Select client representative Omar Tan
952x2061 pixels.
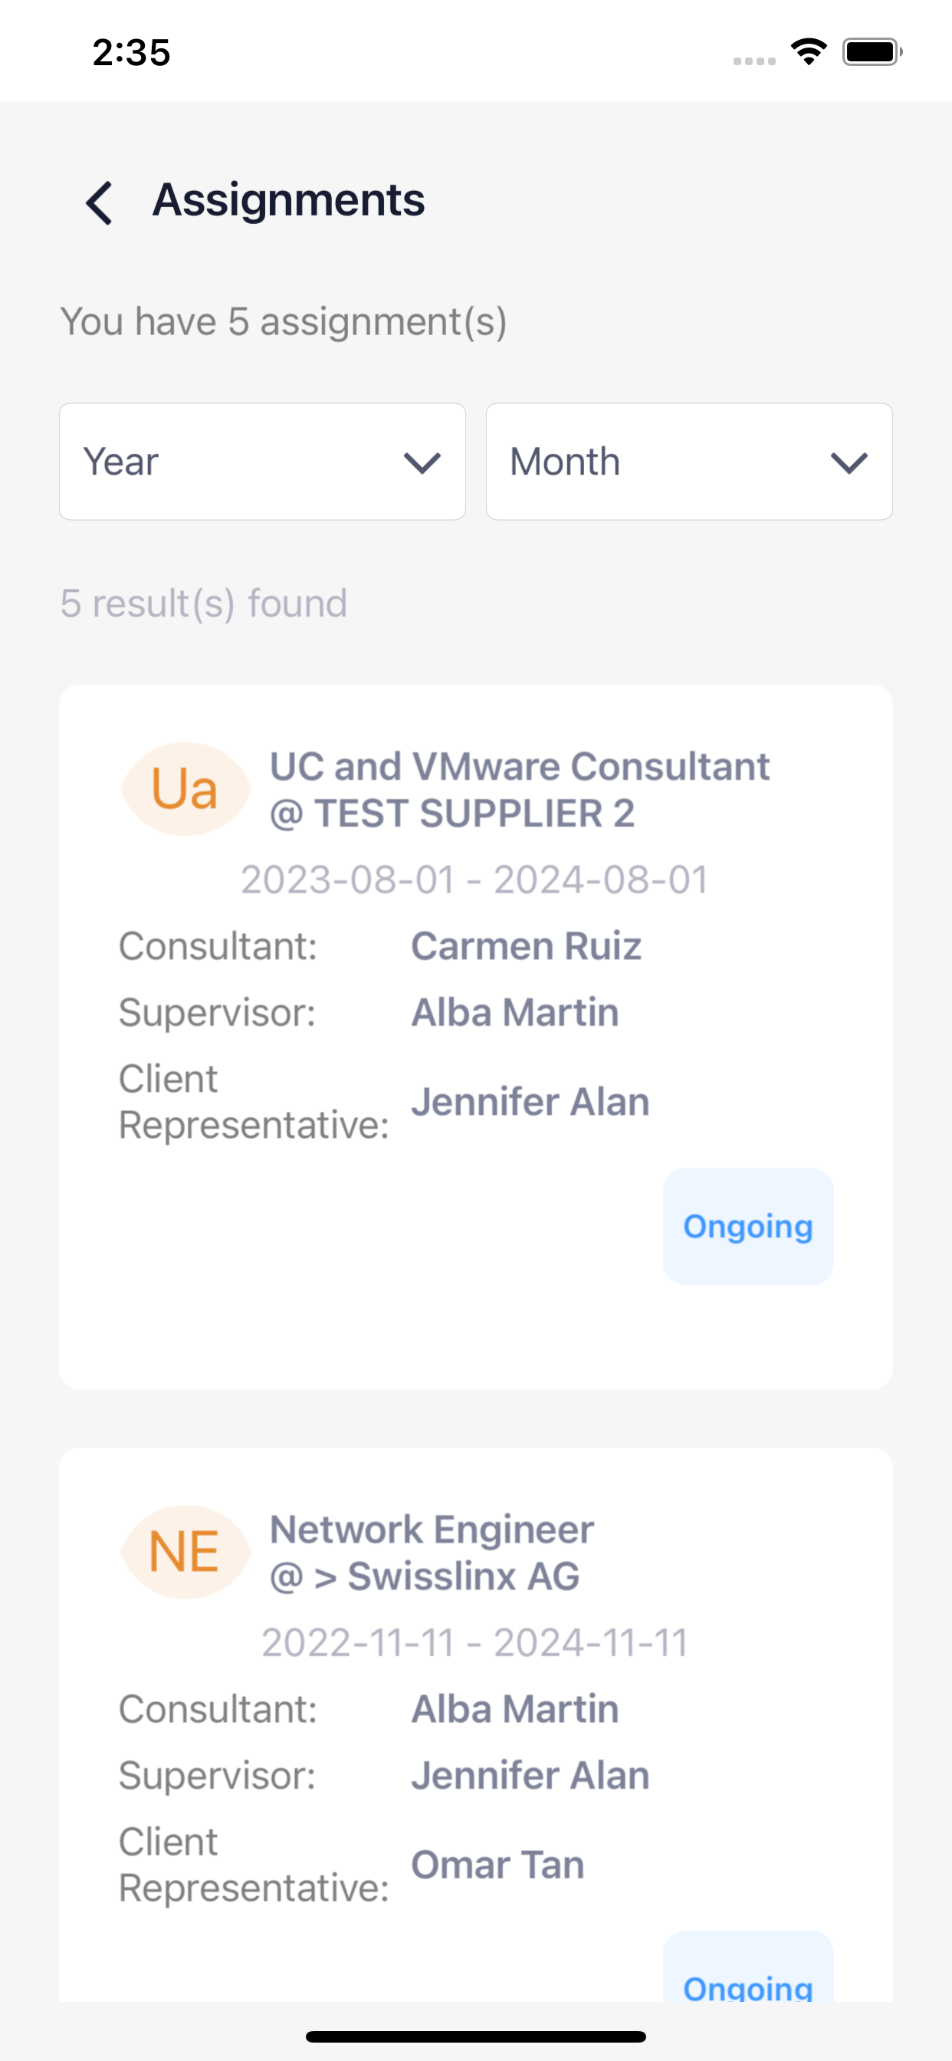coord(497,1865)
